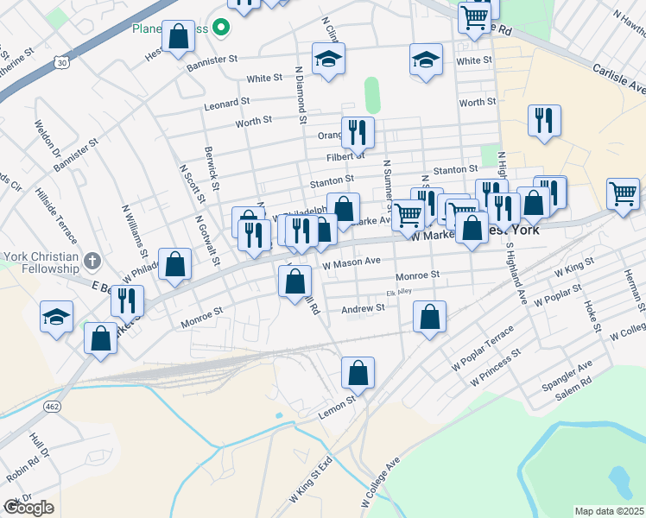
Task: Click the restaurant marker below W Philadelphia label
Action: click(x=301, y=232)
